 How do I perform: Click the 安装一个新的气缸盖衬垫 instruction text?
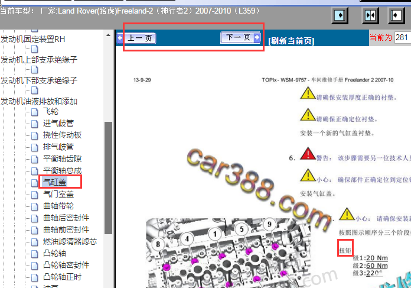coord(337,134)
